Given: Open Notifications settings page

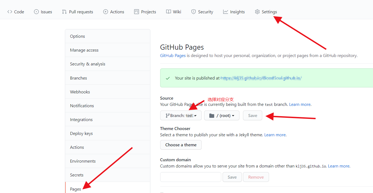Looking at the screenshot, I should click(x=108, y=106).
